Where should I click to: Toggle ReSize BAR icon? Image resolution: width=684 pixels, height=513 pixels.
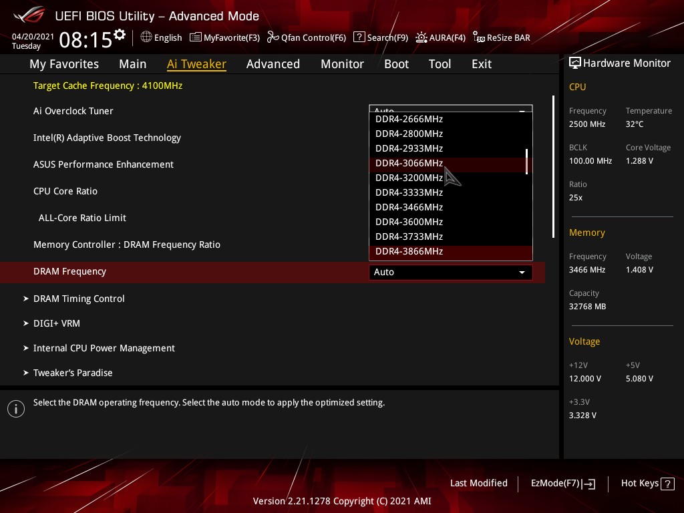click(478, 37)
